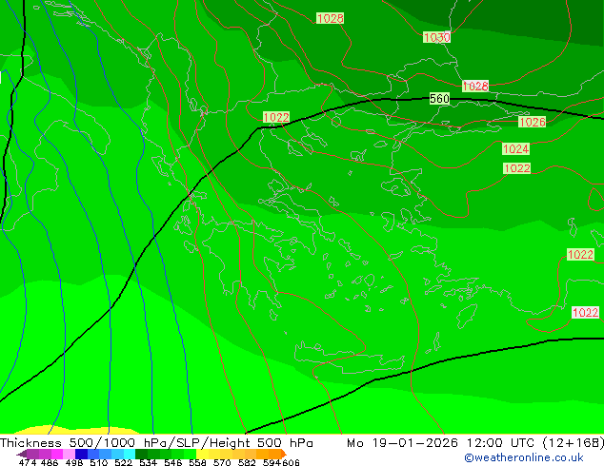Viewport: 604px width, 466px height.
Task: Open the weatheronline.co.uk copyright link
Action: 524,457
